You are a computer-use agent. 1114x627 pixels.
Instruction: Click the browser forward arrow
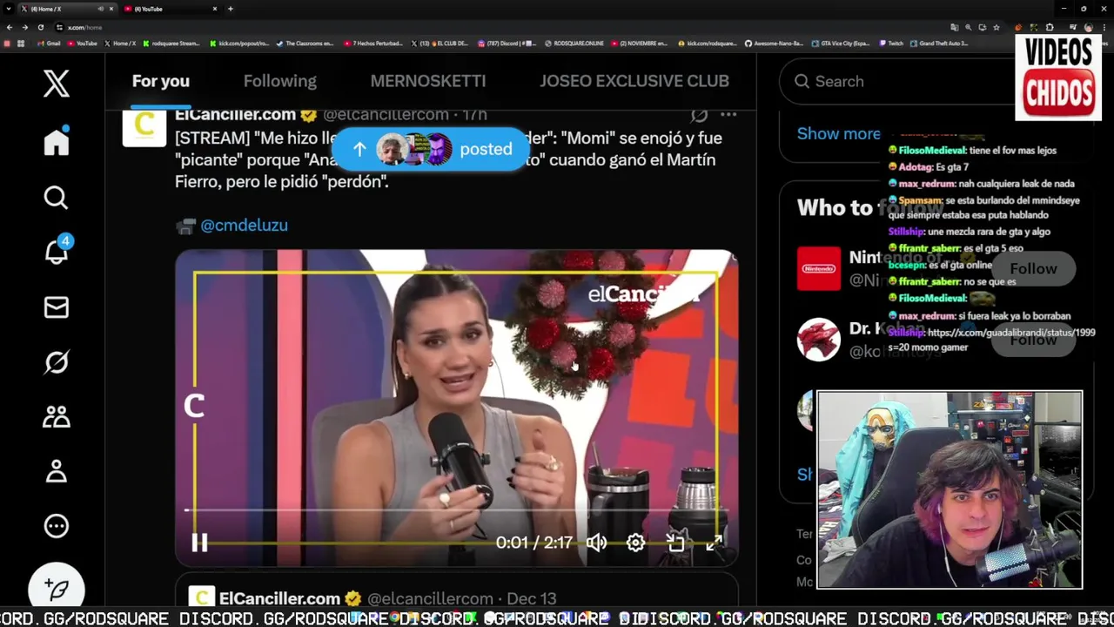[x=25, y=27]
